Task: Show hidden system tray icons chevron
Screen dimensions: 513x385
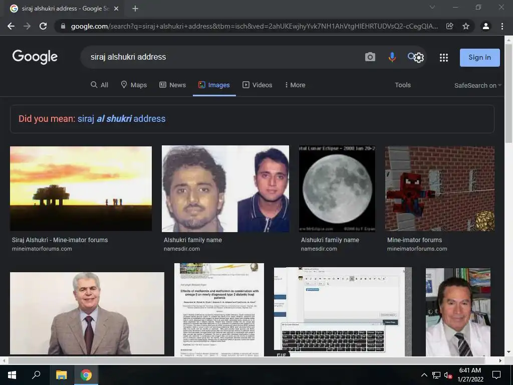Action: click(424, 375)
